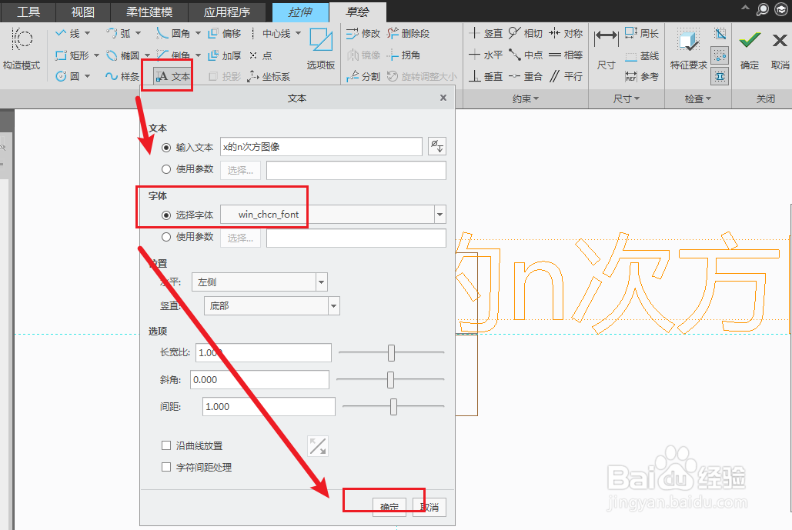Click the Perimeter (周长) dimension tool
792x530 pixels.
tap(641, 33)
